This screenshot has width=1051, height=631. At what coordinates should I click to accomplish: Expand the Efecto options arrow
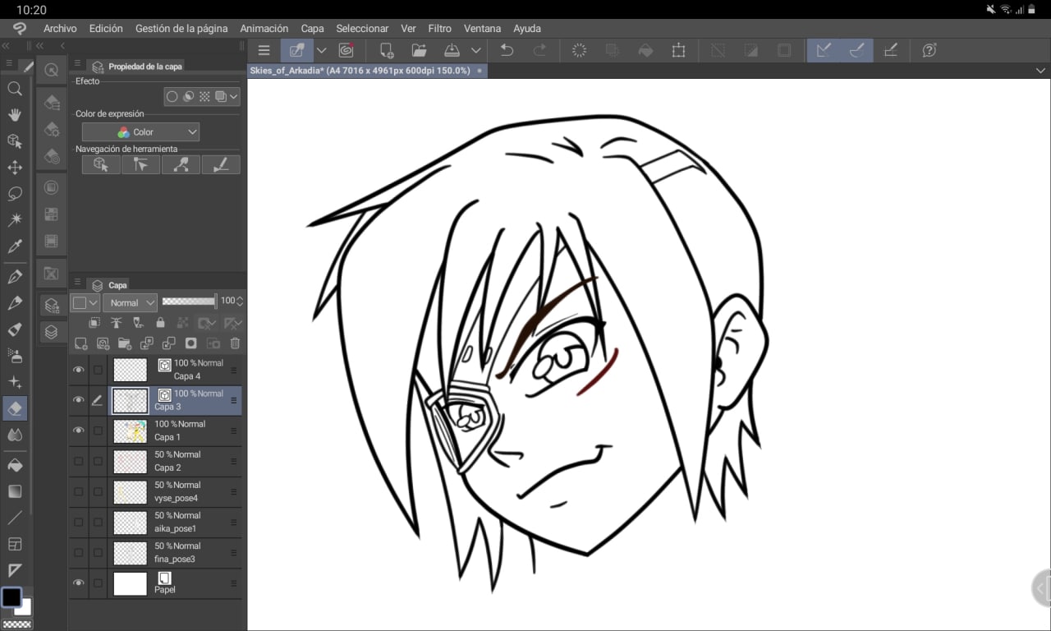pyautogui.click(x=234, y=96)
